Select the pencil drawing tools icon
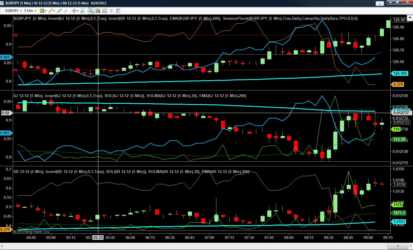Viewport: 413px width, 250px height. (51, 11)
